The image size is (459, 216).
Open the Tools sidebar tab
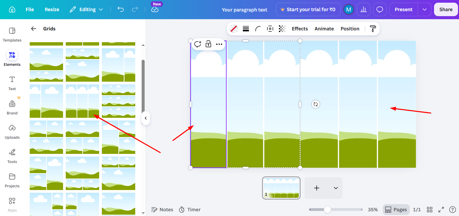(x=12, y=156)
